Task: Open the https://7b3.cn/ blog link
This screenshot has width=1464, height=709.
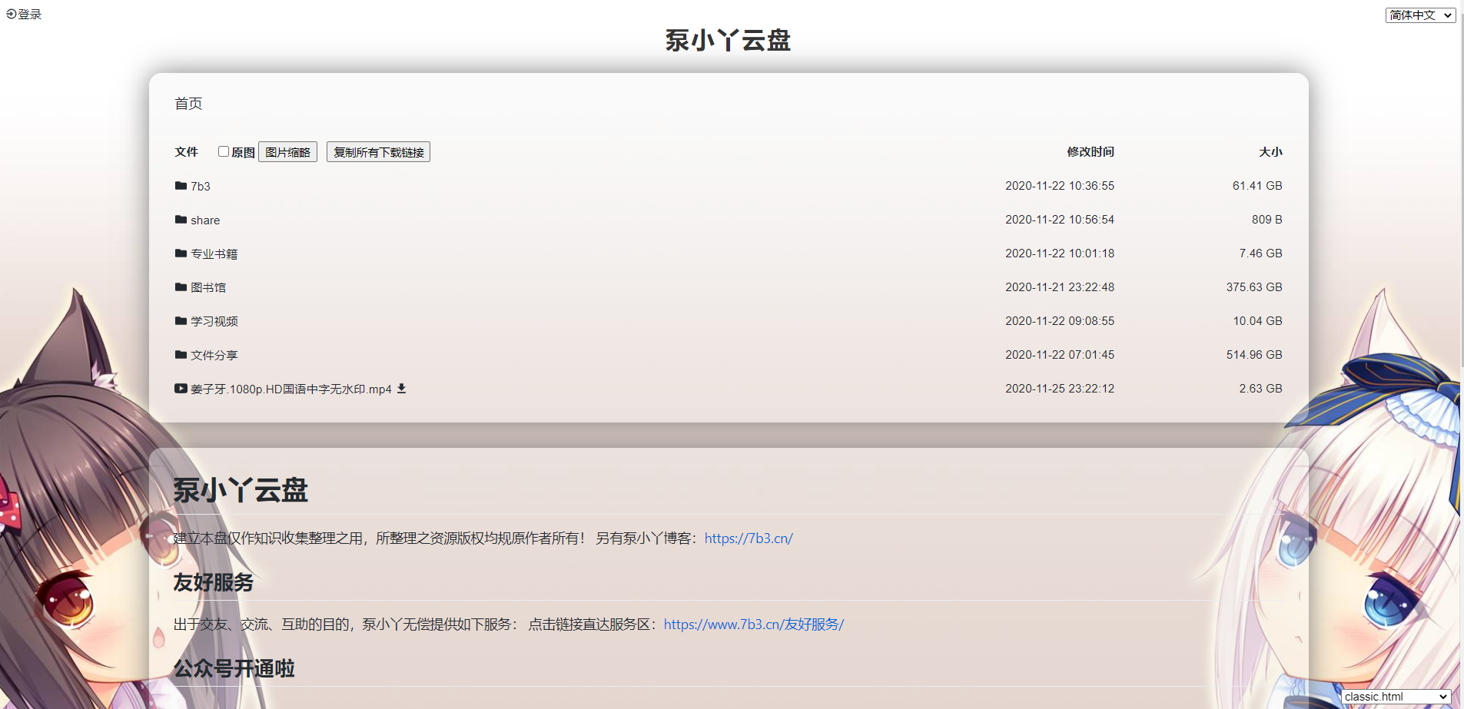Action: pos(748,538)
